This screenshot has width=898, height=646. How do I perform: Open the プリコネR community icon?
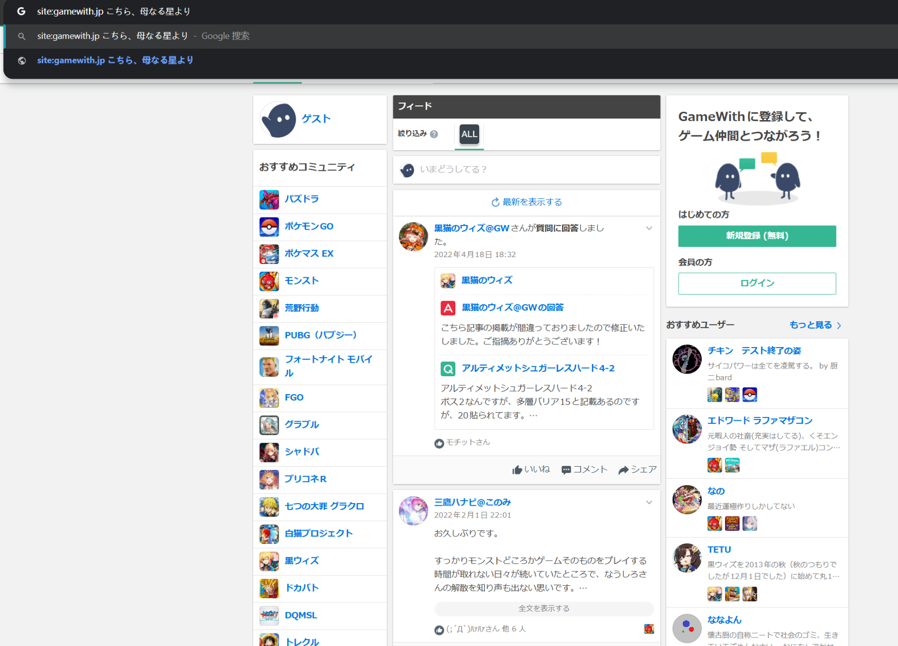tap(269, 479)
